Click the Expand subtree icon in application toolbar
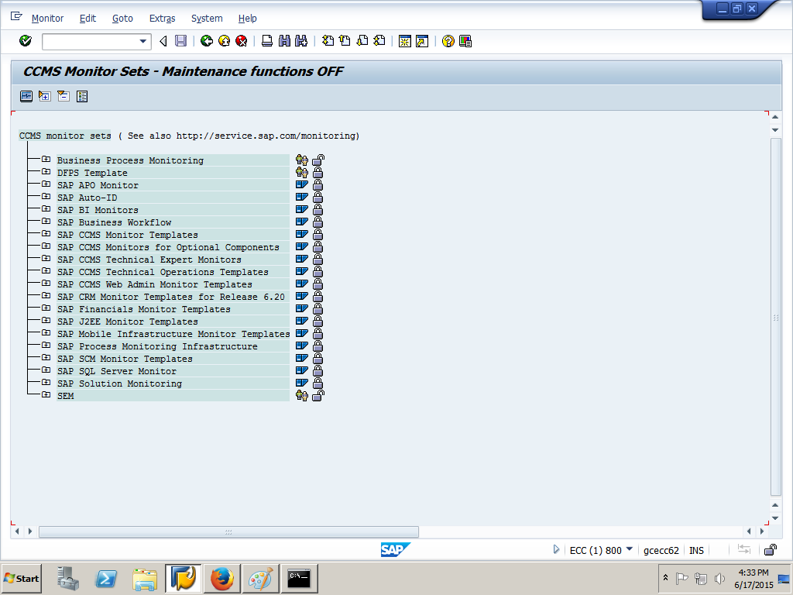Screen dimensions: 793x595 pyautogui.click(x=44, y=96)
